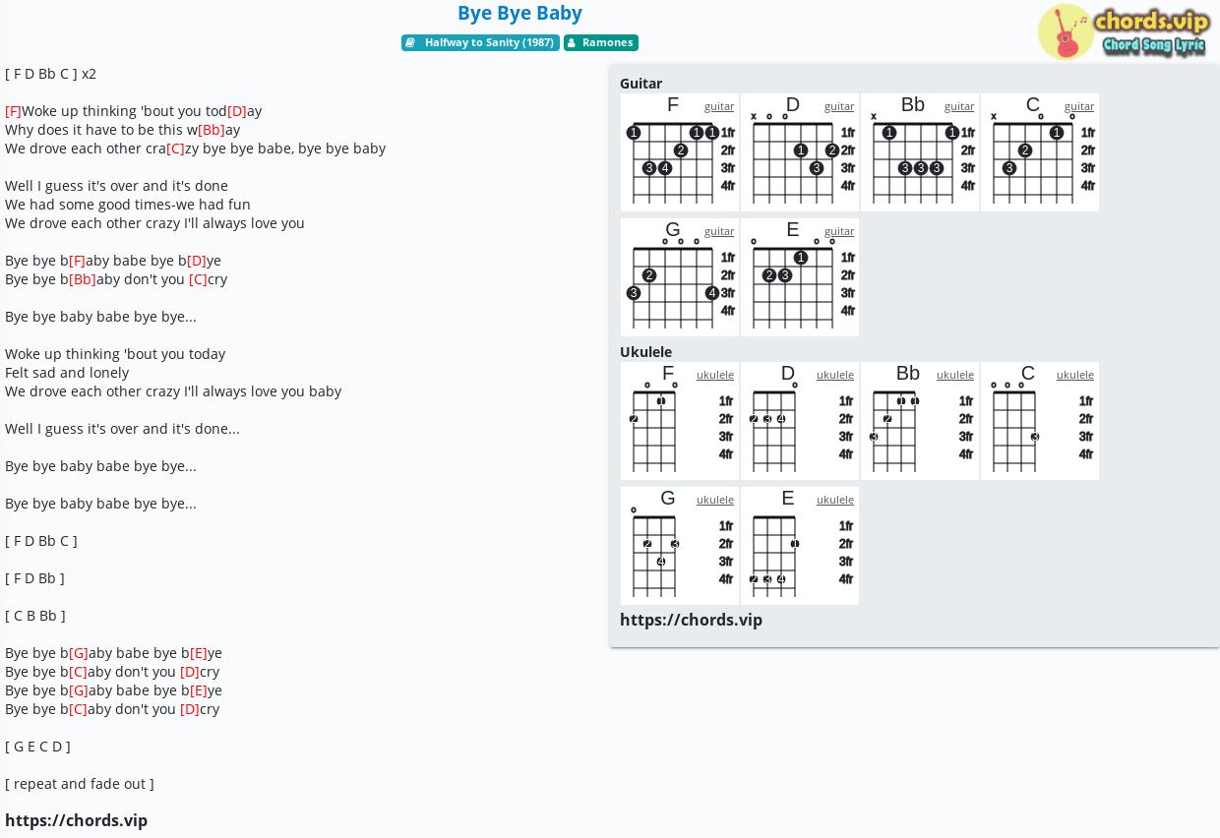Viewport: 1220px width, 838px height.
Task: Select ukulele link above F chord
Action: pyautogui.click(x=715, y=375)
